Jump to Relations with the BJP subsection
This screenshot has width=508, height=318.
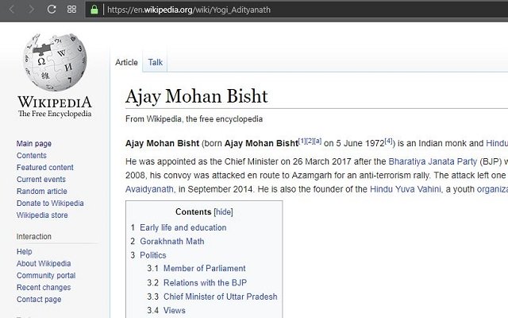205,283
